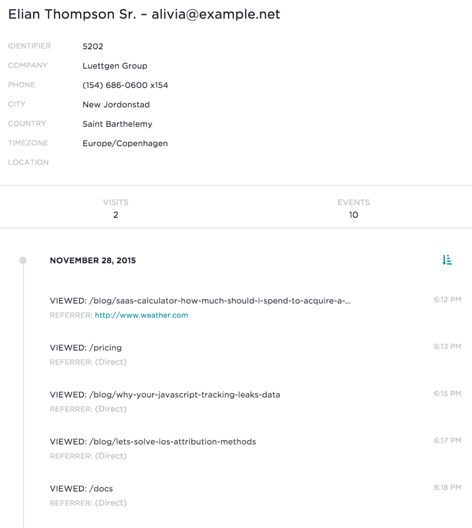The height and width of the screenshot is (528, 472).
Task: Open the saas-calculator blog viewed entry
Action: click(202, 301)
